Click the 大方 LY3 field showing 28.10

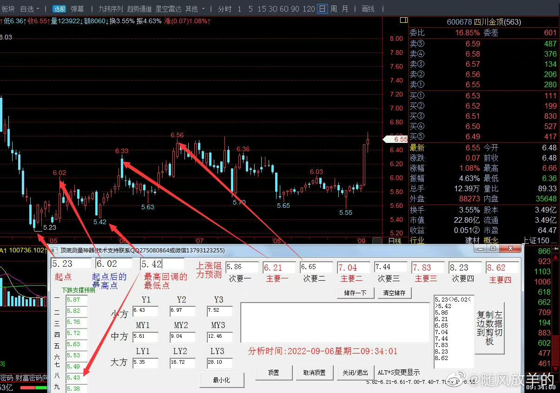[x=220, y=362]
